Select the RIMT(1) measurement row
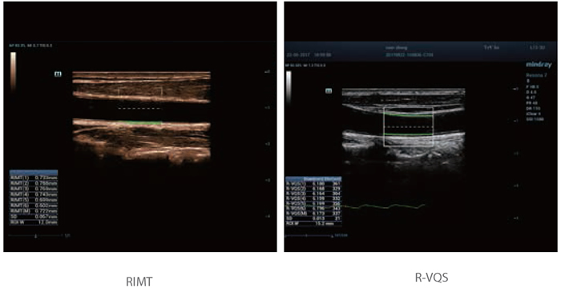 [34, 178]
